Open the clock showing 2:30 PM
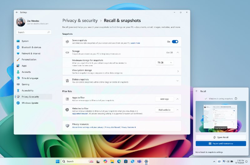The image size is (250, 165). pos(240,162)
